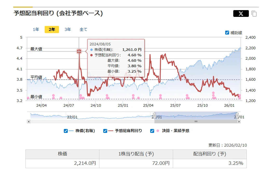
Task: Select the 2年 period tab
Action: coord(52,30)
